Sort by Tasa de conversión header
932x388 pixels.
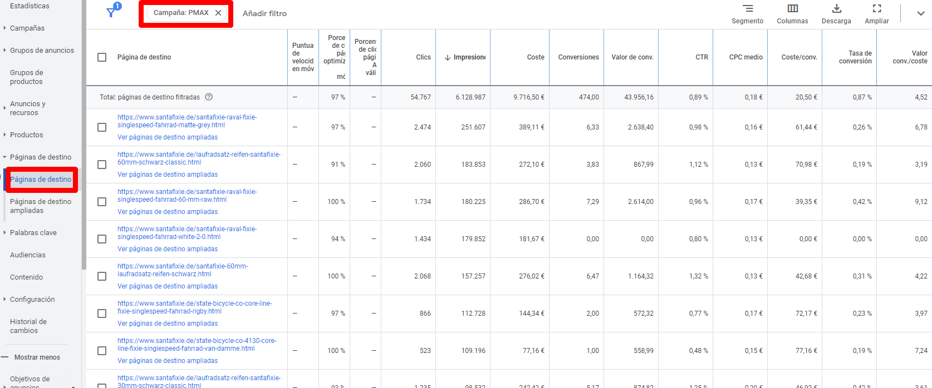coord(855,57)
